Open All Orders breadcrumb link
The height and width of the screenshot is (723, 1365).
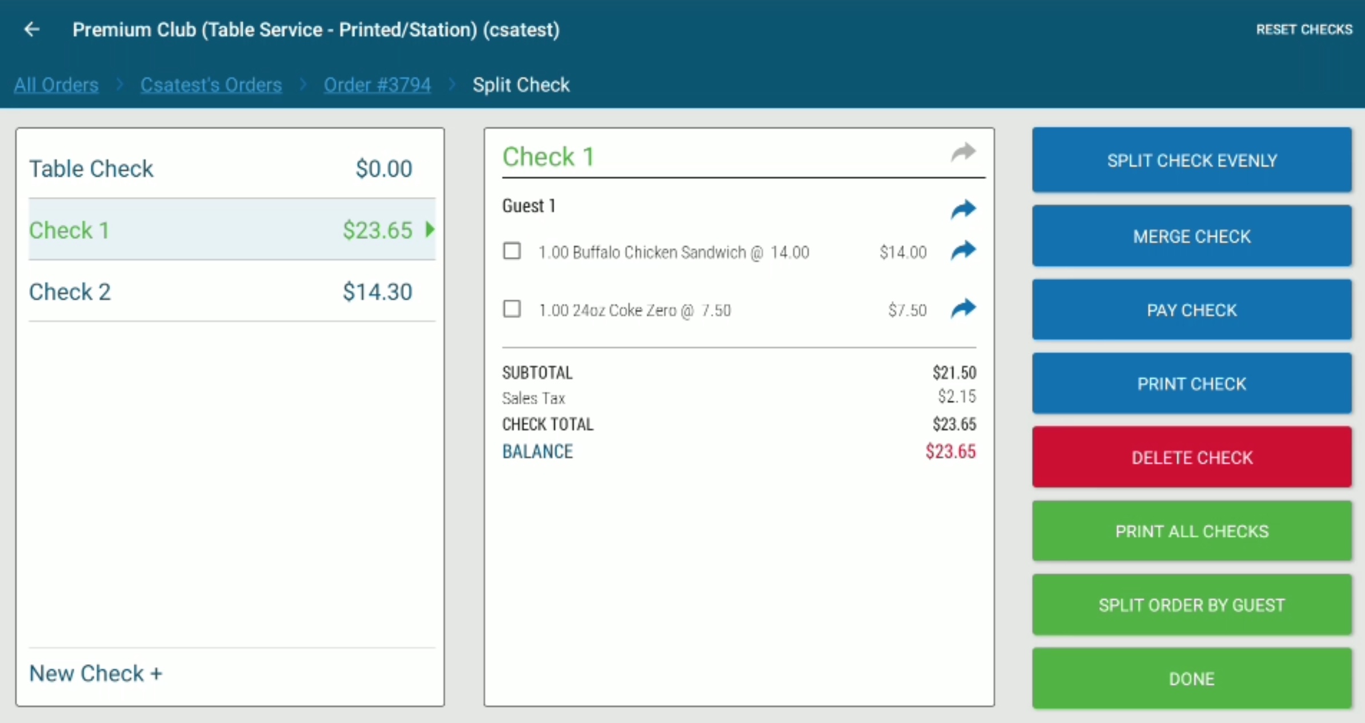tap(56, 85)
